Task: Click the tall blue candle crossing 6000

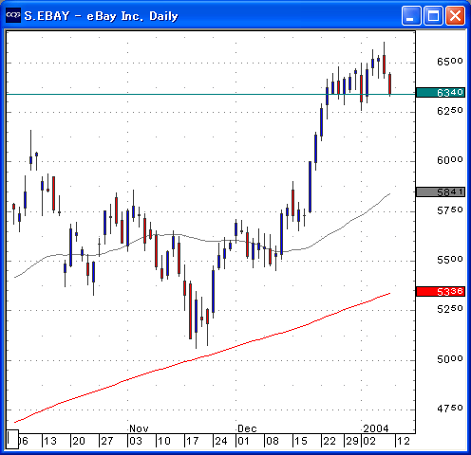Action: [311, 187]
